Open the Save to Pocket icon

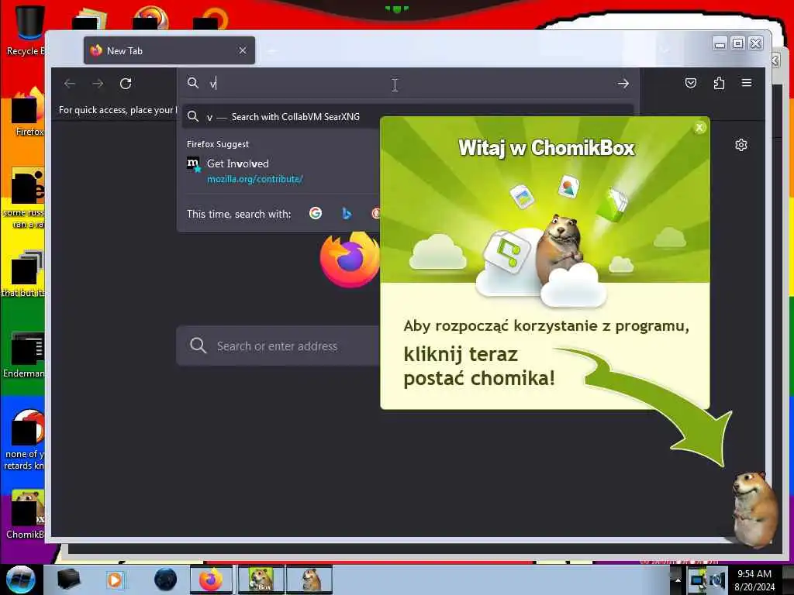[x=691, y=83]
